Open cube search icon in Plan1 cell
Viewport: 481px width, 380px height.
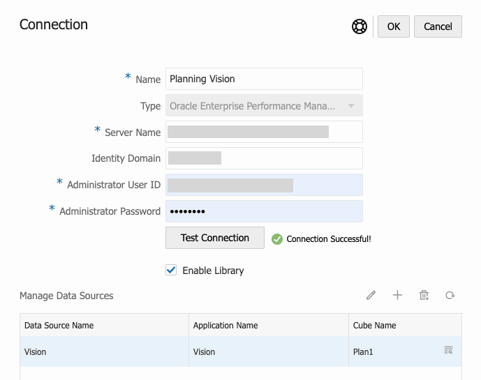click(448, 351)
